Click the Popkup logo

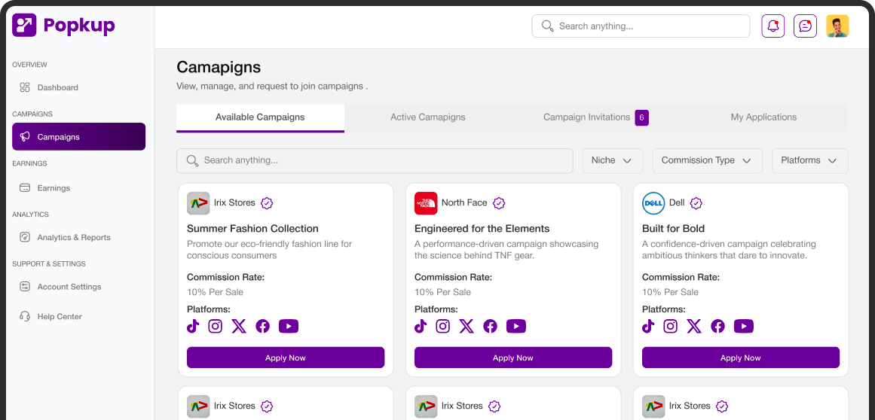tap(64, 26)
